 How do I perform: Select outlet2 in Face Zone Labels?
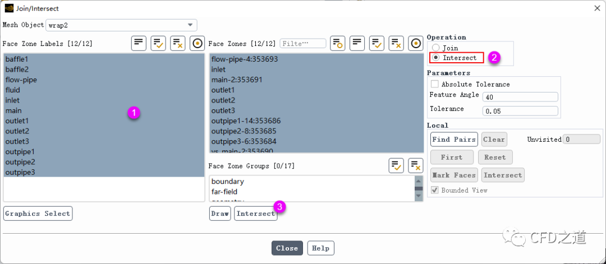point(104,131)
